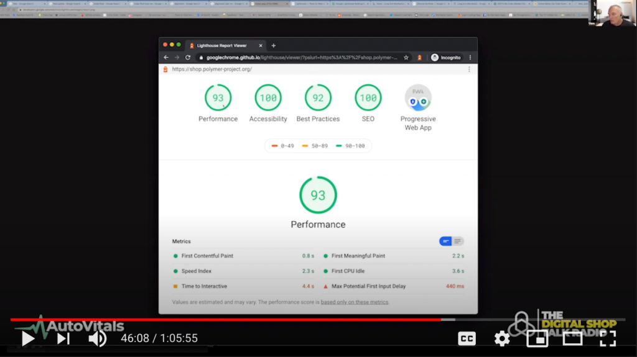
Task: Select the Lighthouse Report Viewer tab
Action: pyautogui.click(x=221, y=45)
